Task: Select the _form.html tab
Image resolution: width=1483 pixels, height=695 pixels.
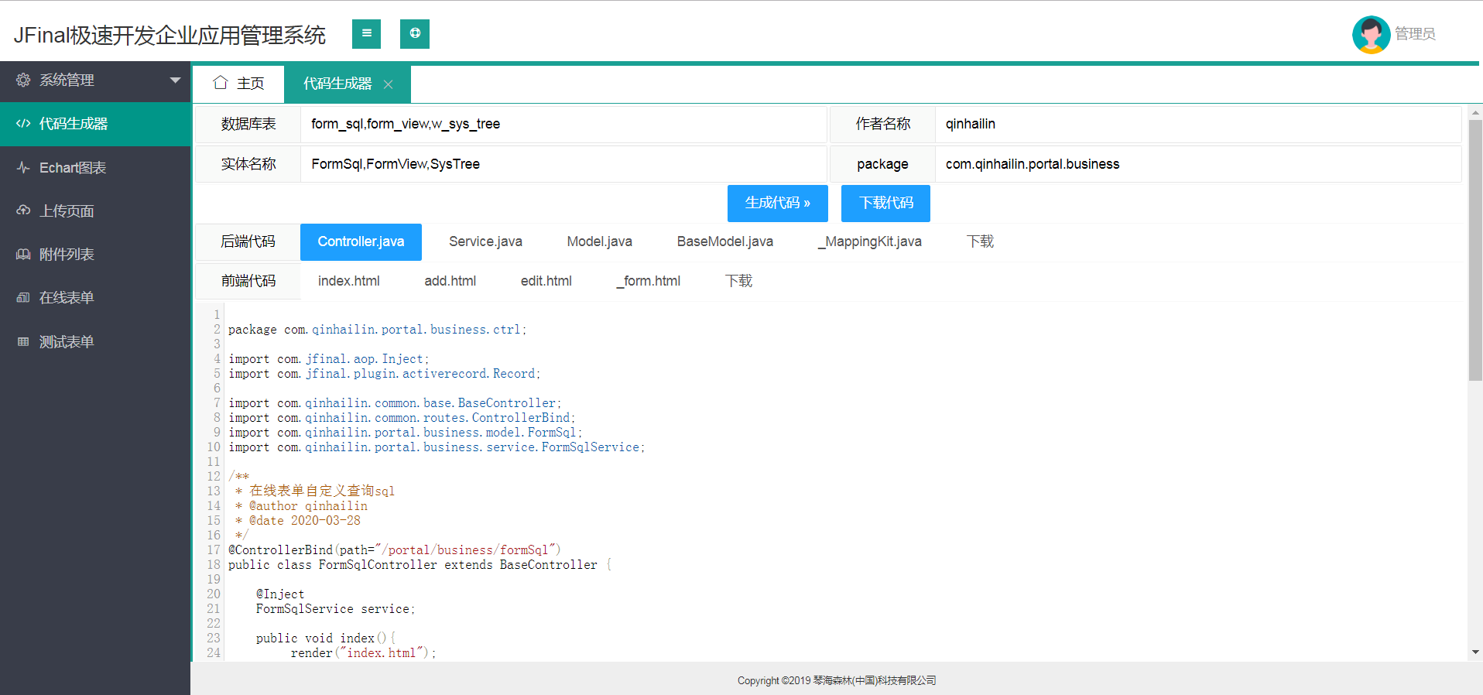Action: 649,281
